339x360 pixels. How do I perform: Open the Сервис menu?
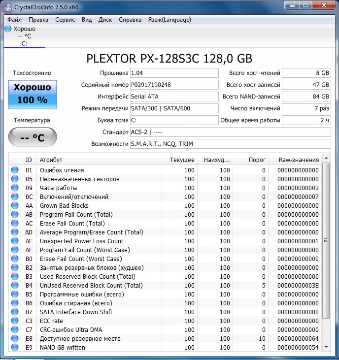65,20
